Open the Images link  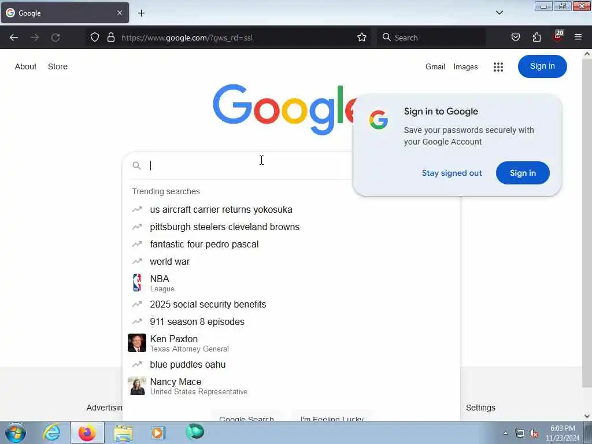click(465, 67)
